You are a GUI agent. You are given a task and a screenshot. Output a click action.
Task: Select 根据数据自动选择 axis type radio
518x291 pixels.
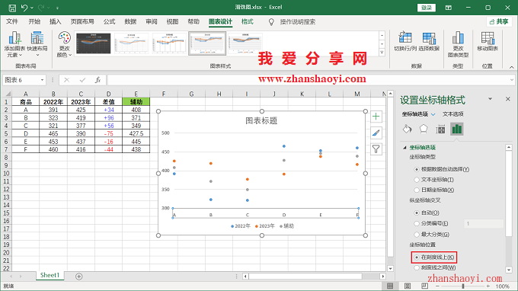417,169
